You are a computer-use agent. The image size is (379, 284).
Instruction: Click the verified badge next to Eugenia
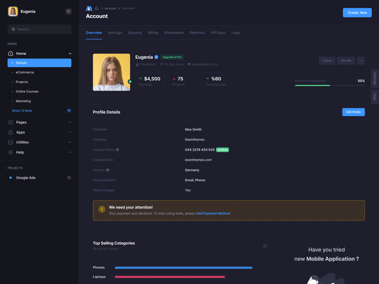coord(156,57)
